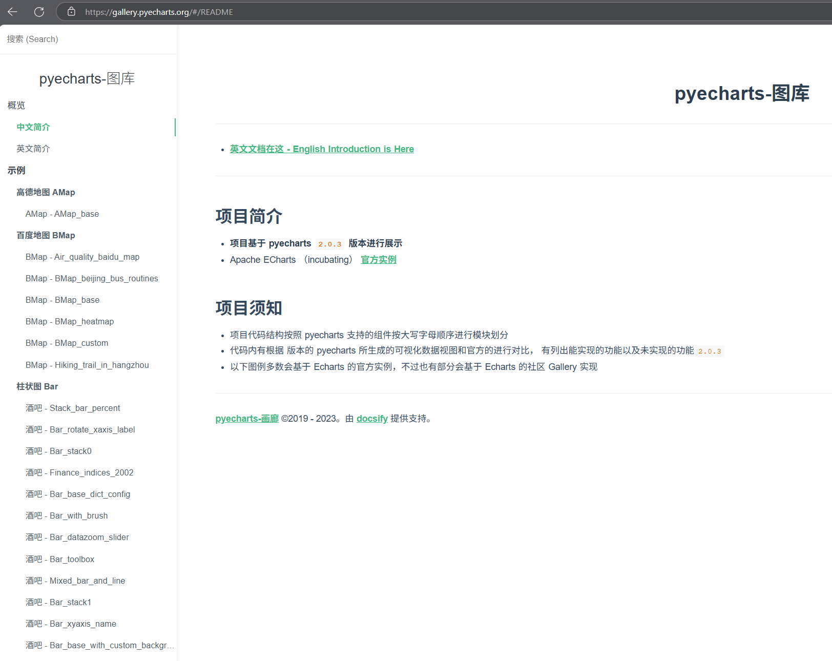Open BMap - BMap_base example

point(63,300)
